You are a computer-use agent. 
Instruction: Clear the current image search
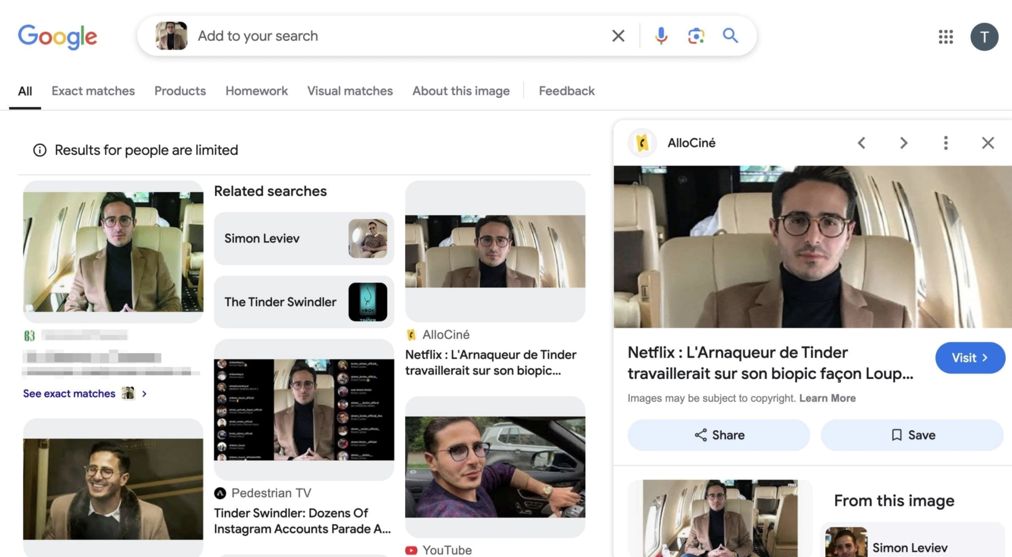(x=617, y=36)
